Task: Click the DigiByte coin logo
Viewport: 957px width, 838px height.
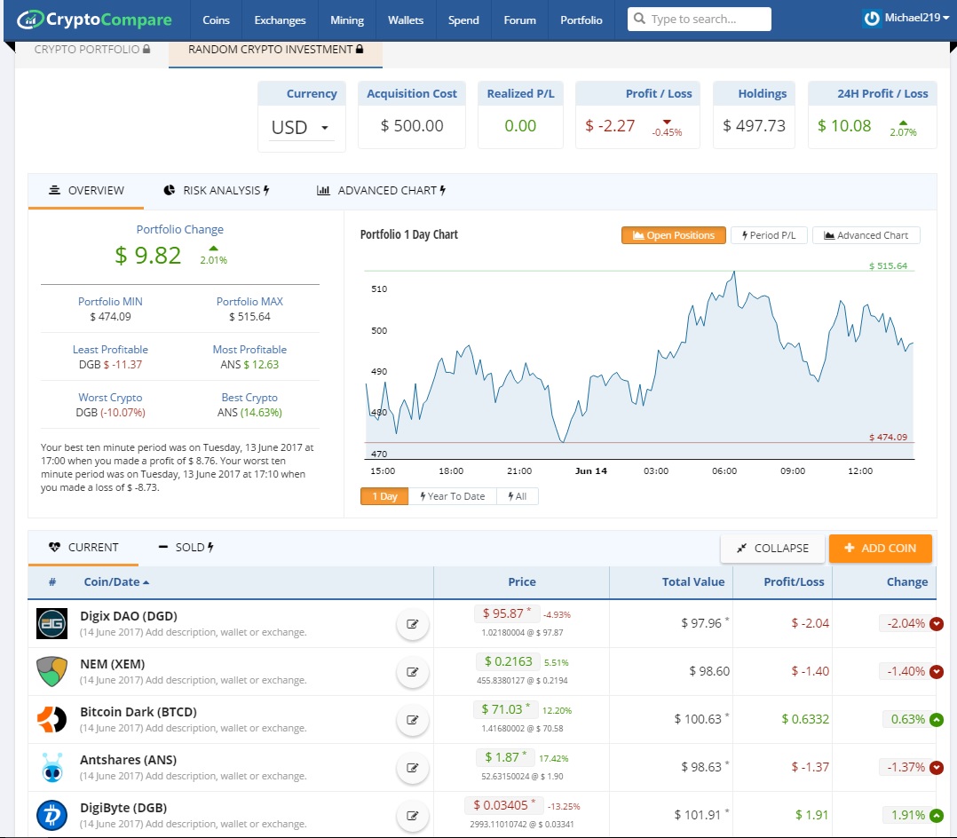Action: (x=51, y=816)
